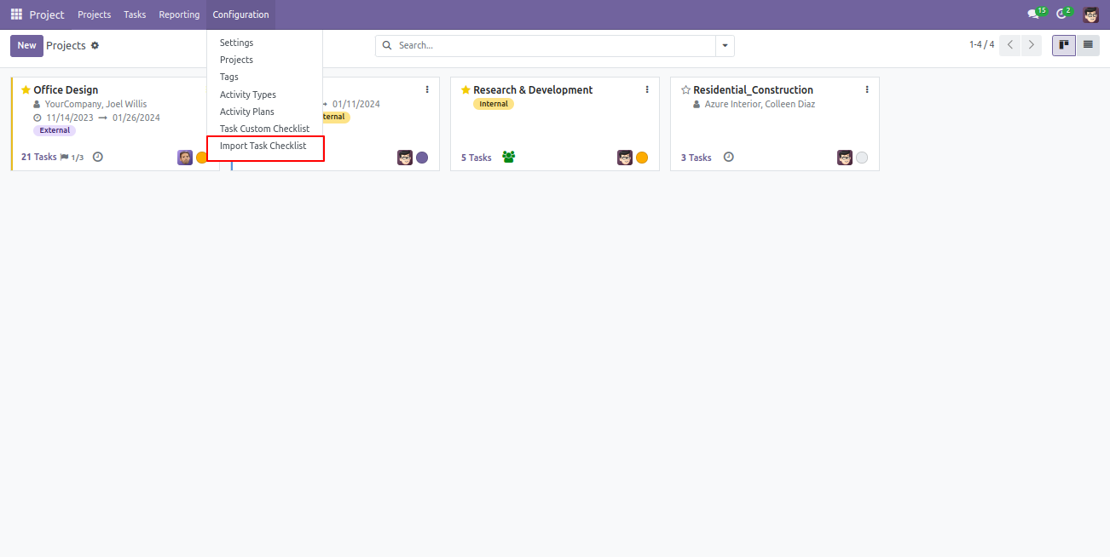Select Task Custom Checklist entry
This screenshot has height=557, width=1110.
click(x=264, y=129)
